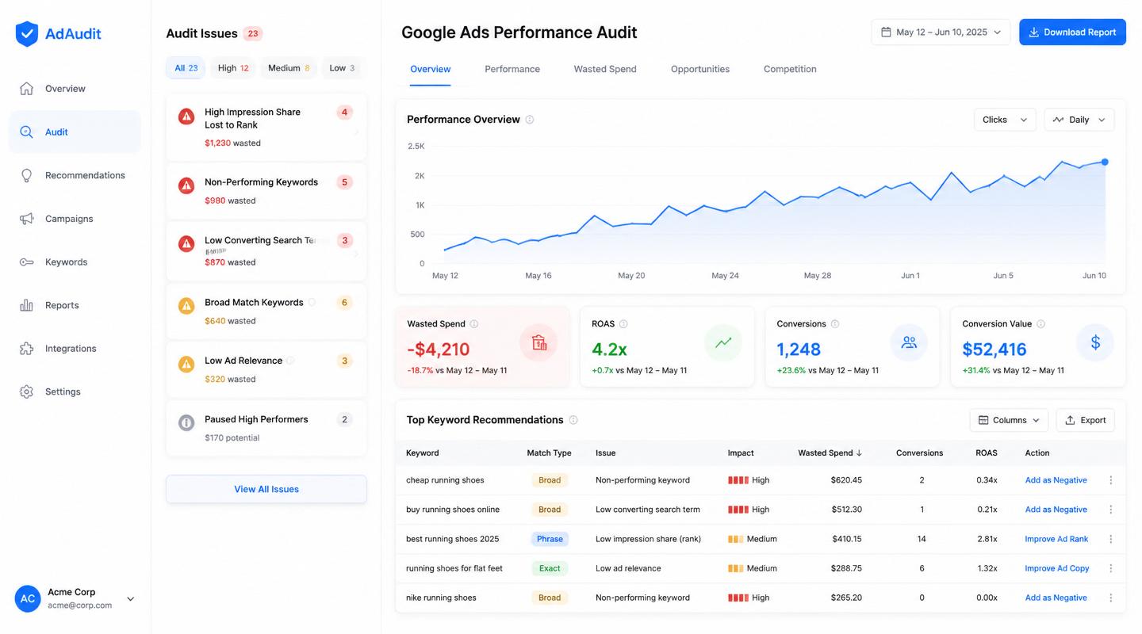Image resolution: width=1142 pixels, height=634 pixels.
Task: Filter issues by High 12
Action: point(233,68)
